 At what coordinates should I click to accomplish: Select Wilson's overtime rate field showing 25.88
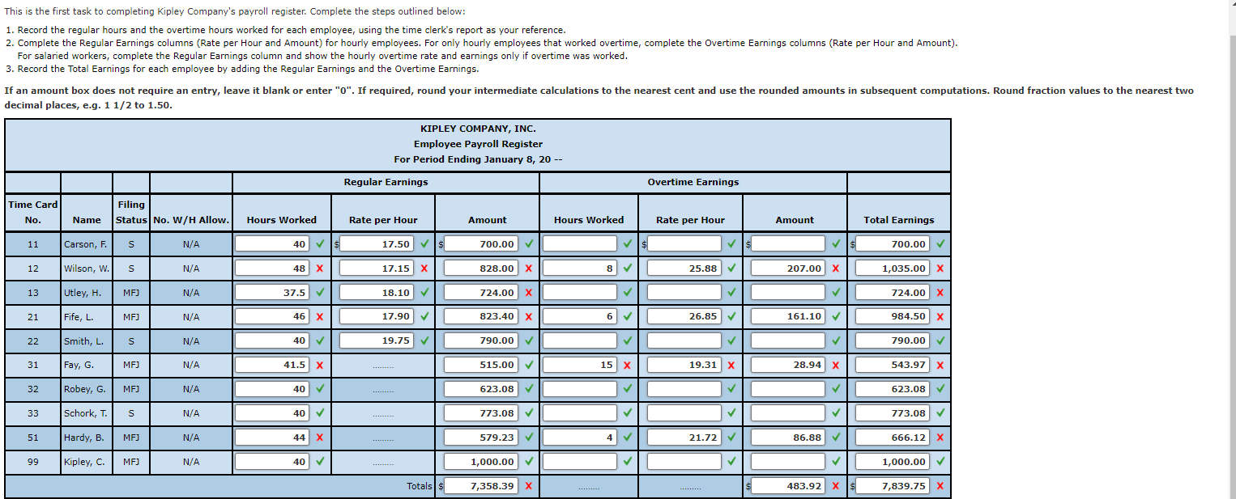[683, 268]
